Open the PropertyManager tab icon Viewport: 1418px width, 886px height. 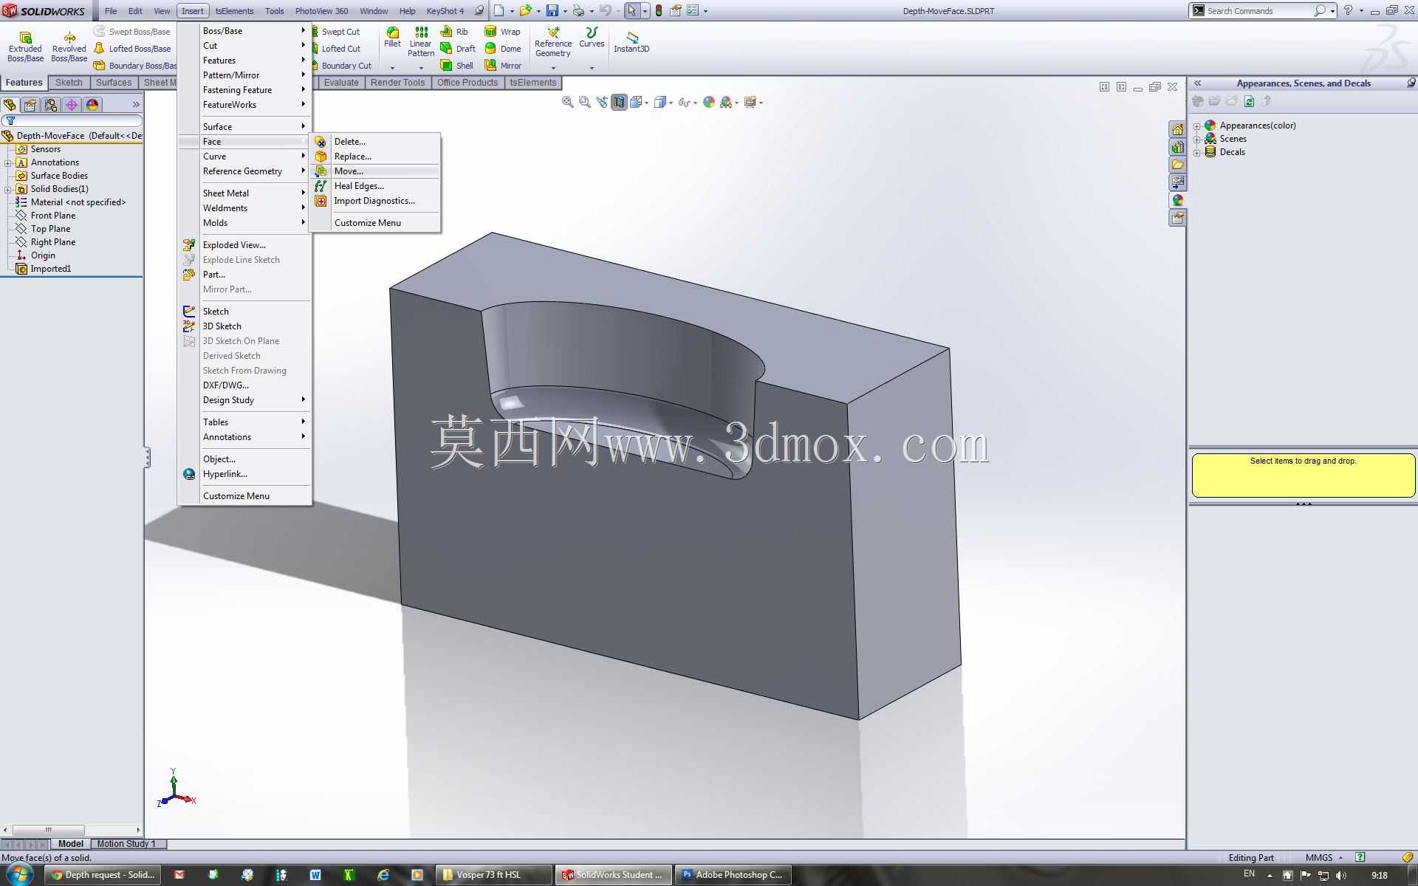(30, 105)
